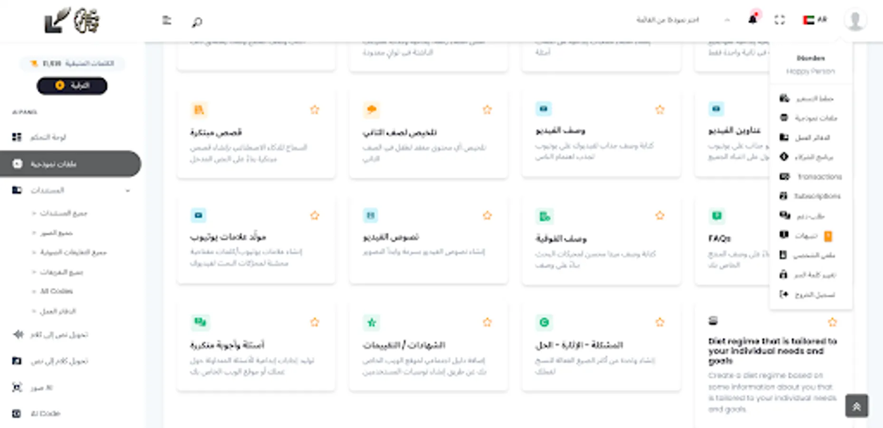Select Transactions in the user menu
This screenshot has width=883, height=428.
click(819, 176)
